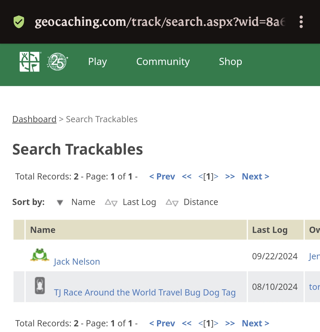Tap the green secure shield icon
Viewport: 320px width, 332px height.
[x=19, y=22]
